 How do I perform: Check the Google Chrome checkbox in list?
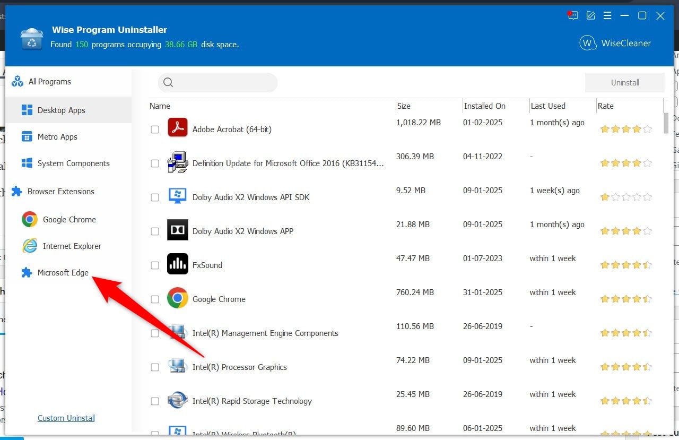[x=155, y=299]
